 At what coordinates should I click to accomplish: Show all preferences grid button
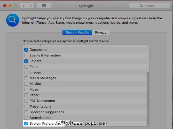coord(44,6)
